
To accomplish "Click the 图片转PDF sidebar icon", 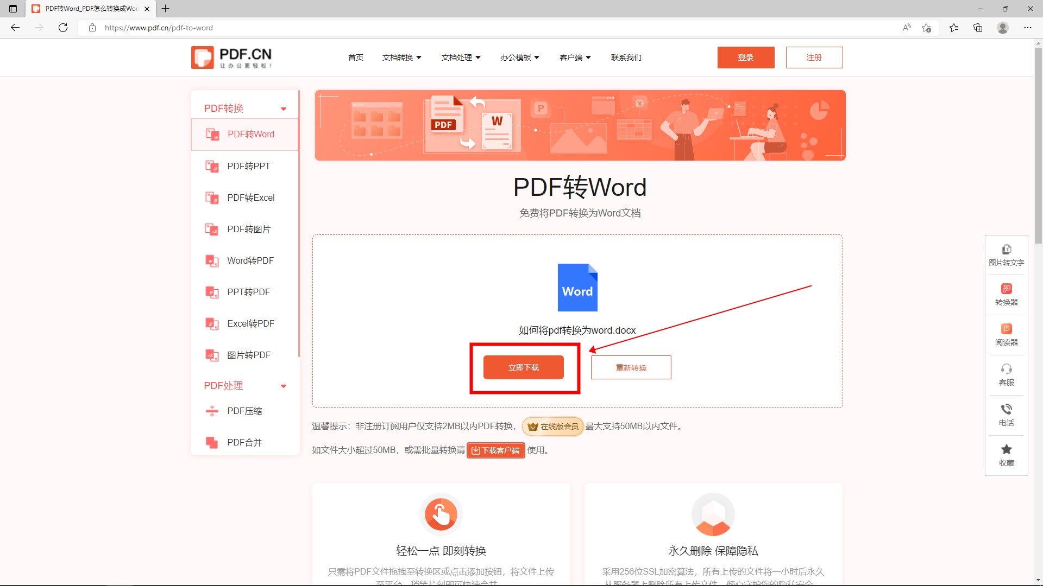I will coord(212,355).
